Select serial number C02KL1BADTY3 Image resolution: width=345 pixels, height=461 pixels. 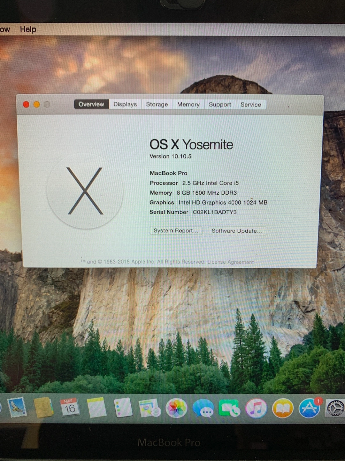215,212
